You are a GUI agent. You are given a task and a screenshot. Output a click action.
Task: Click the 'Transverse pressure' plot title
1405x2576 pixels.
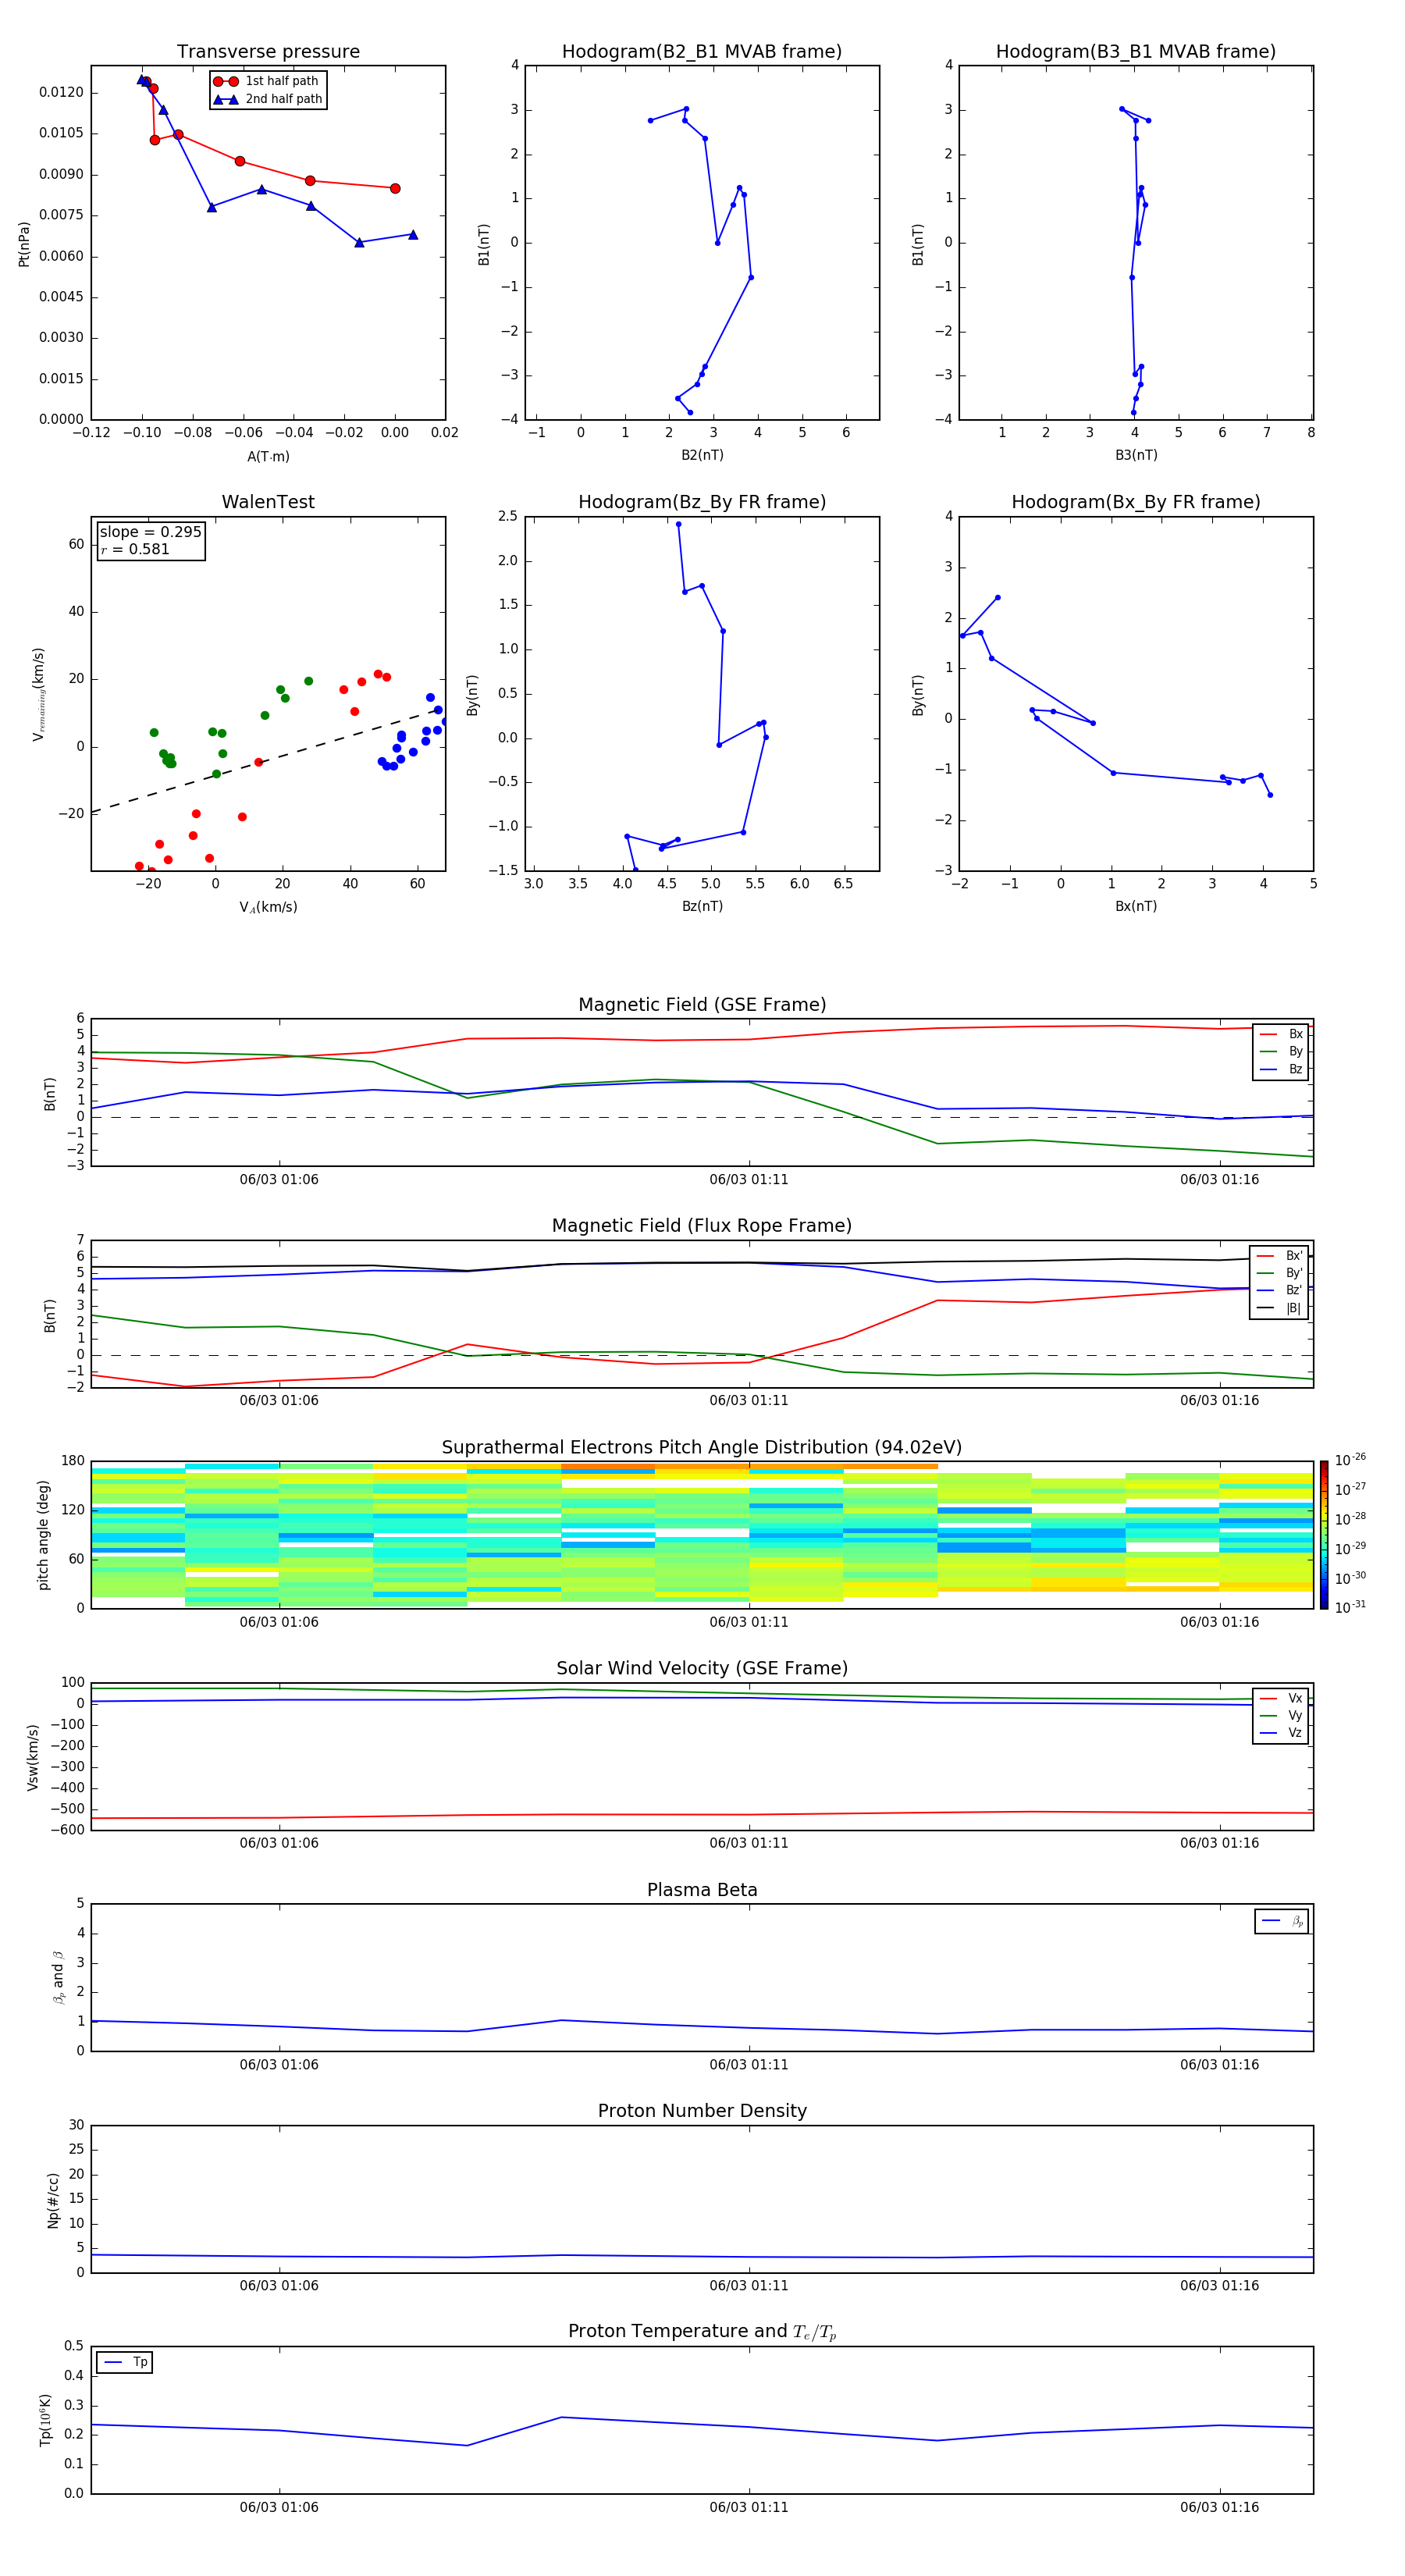click(x=268, y=52)
